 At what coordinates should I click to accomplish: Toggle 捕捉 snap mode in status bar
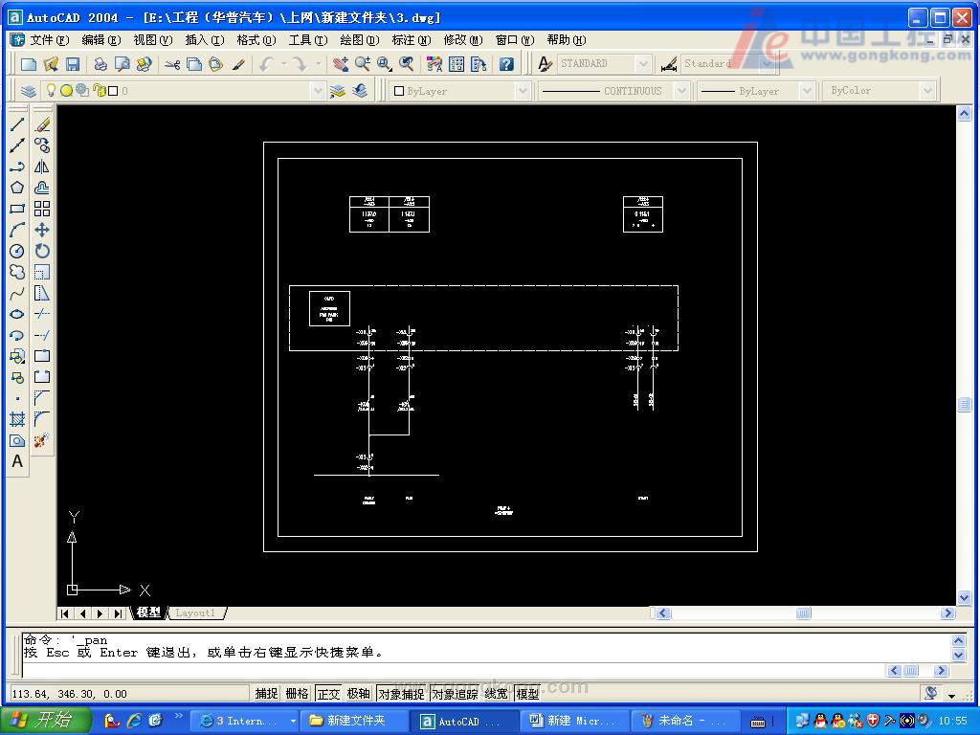266,694
